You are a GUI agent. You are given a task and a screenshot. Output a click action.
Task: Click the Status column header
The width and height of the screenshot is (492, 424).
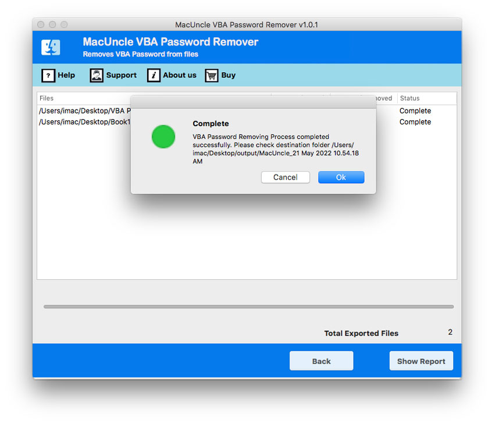[409, 98]
